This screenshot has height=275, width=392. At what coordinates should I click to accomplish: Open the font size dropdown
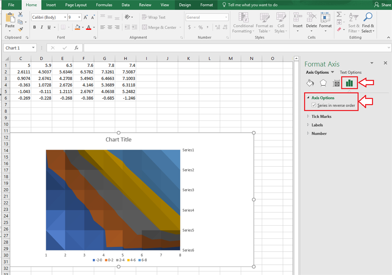pyautogui.click(x=79, y=17)
